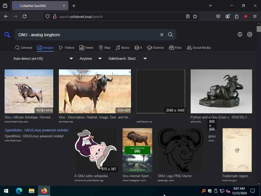Switch to the Social Media tab
The width and height of the screenshot is (261, 196).
199,48
